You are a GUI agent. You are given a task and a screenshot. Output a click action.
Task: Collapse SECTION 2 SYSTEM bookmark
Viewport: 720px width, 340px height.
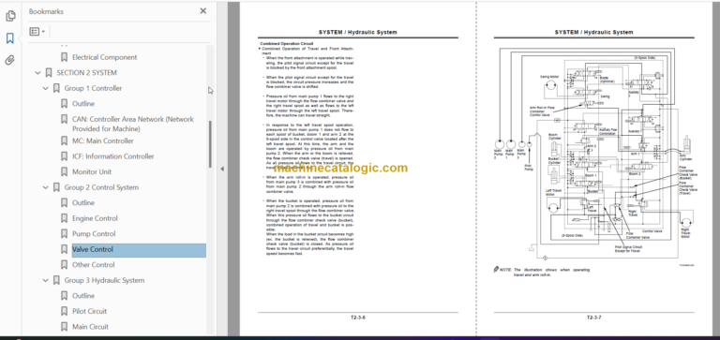pos(37,72)
